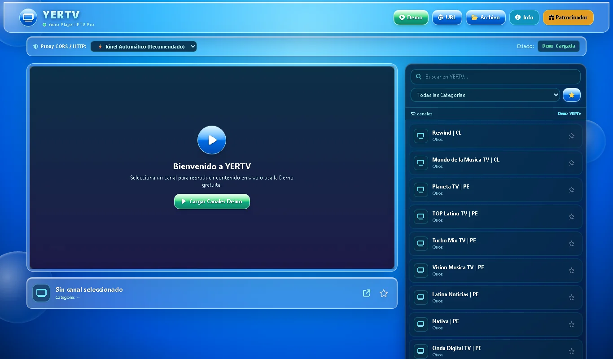613x359 pixels.
Task: Play the Latina Noticias | PE channel row
Action: pos(495,298)
